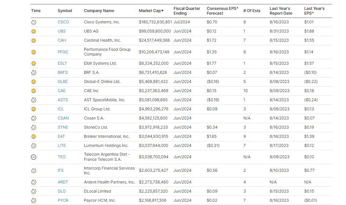
Task: Click the sun icon beside EAT
Action: tap(34, 136)
